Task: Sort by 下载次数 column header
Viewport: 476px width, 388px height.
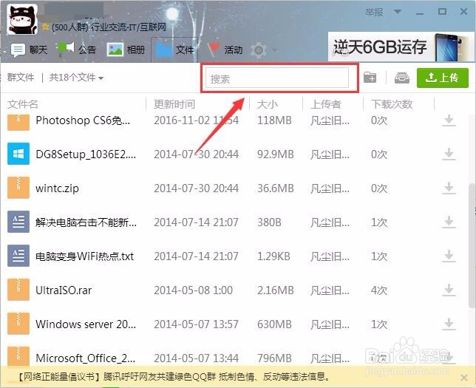Action: coord(392,104)
